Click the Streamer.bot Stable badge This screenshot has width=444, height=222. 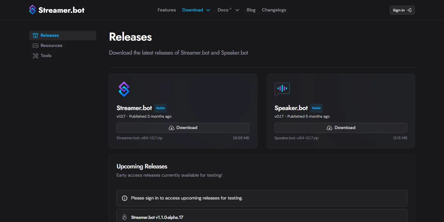tap(160, 108)
